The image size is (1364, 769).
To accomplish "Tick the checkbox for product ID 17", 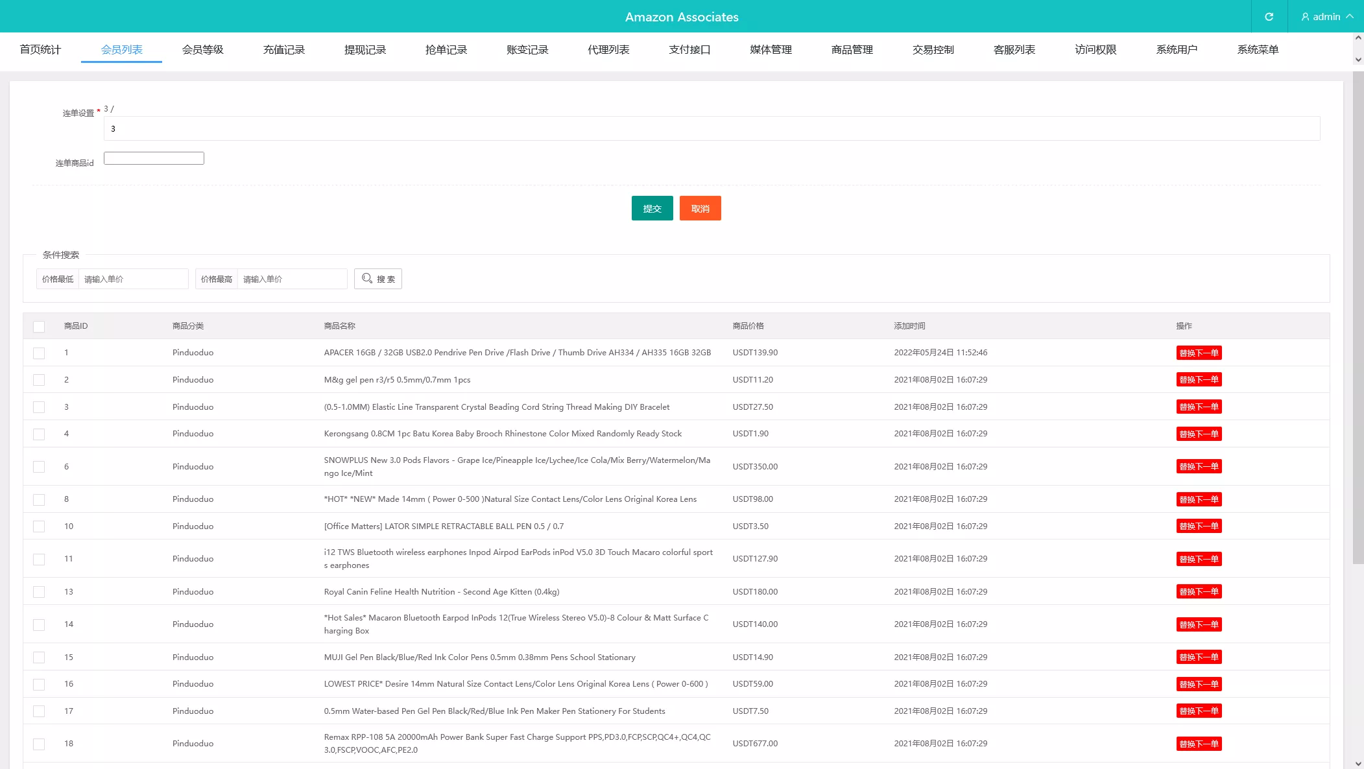I will click(x=39, y=711).
